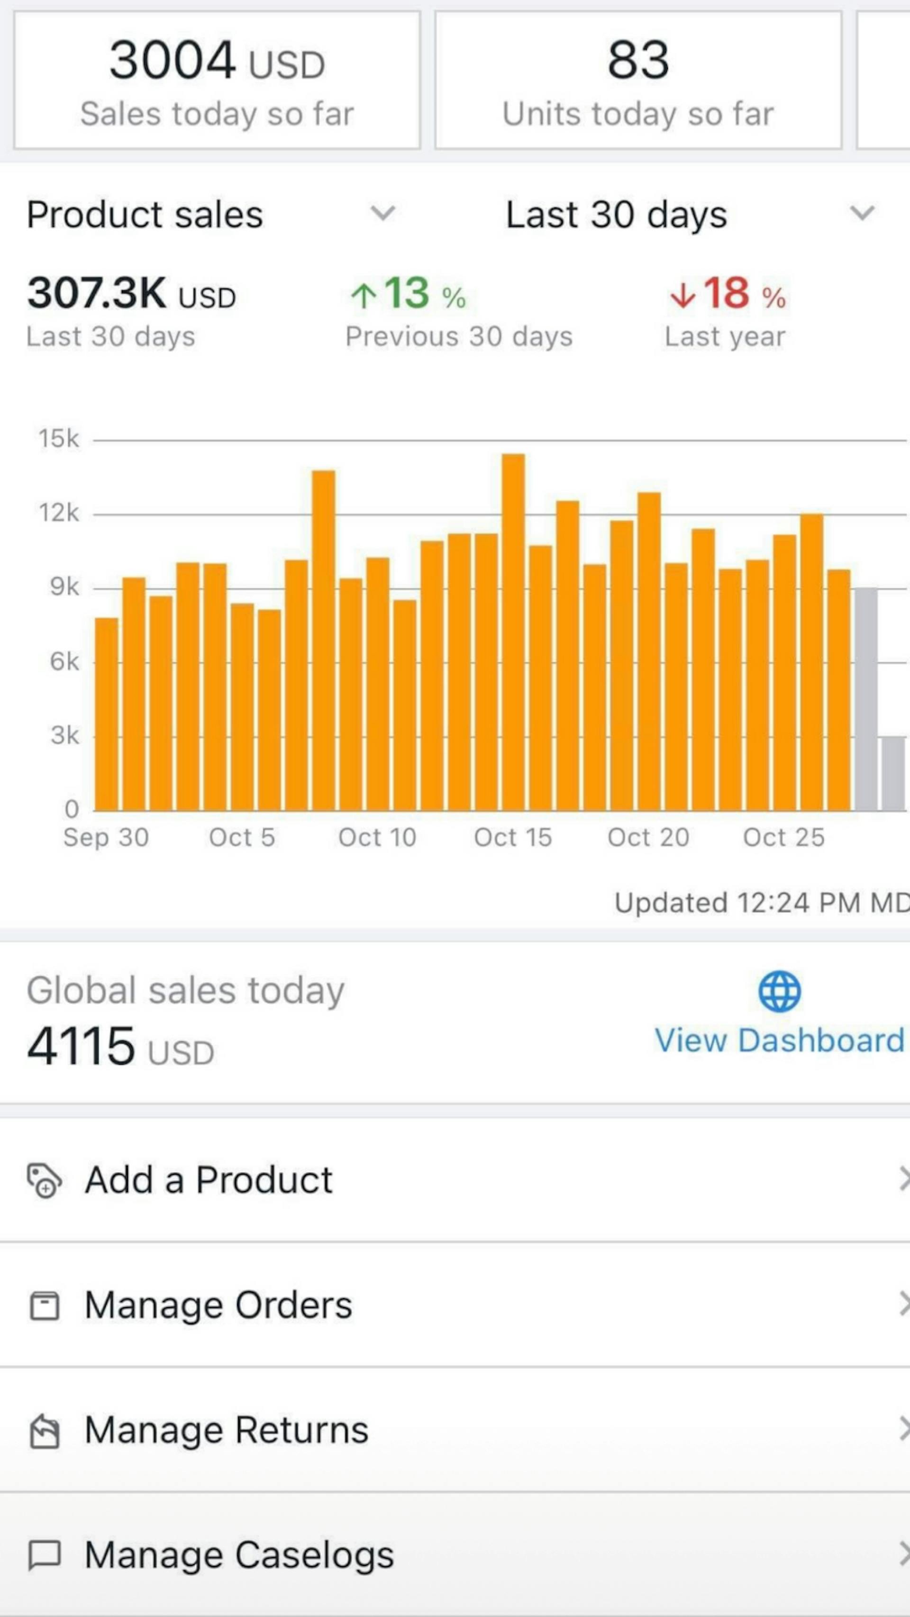Image resolution: width=910 pixels, height=1617 pixels.
Task: Tap the first orange bar above Sep 30
Action: click(x=107, y=714)
